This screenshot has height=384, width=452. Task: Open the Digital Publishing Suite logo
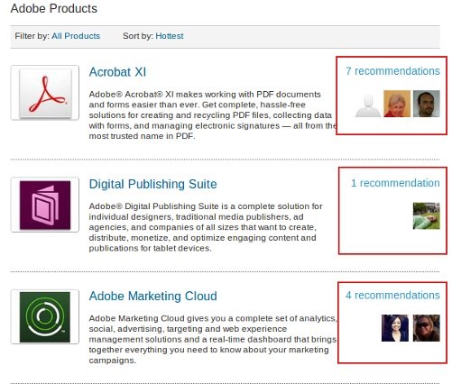point(45,205)
